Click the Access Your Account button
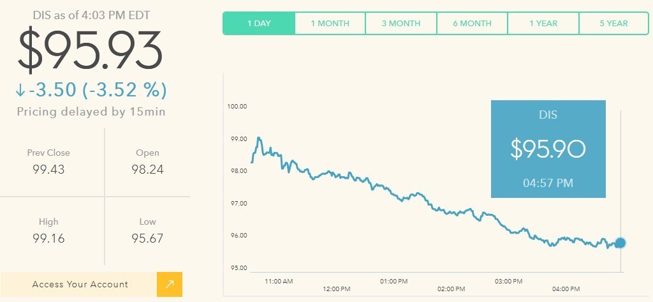Screen dimensions: 653x302 coord(80,284)
